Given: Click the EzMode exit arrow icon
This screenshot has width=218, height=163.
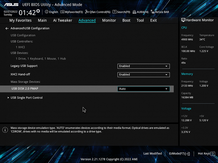Looking at the screenshot, I should pyautogui.click(x=188, y=154).
